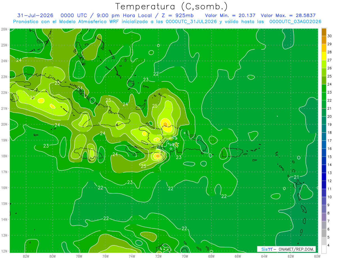337x260 pixels.
Task: Click the white swatch below 4 on scale
Action: (324, 249)
